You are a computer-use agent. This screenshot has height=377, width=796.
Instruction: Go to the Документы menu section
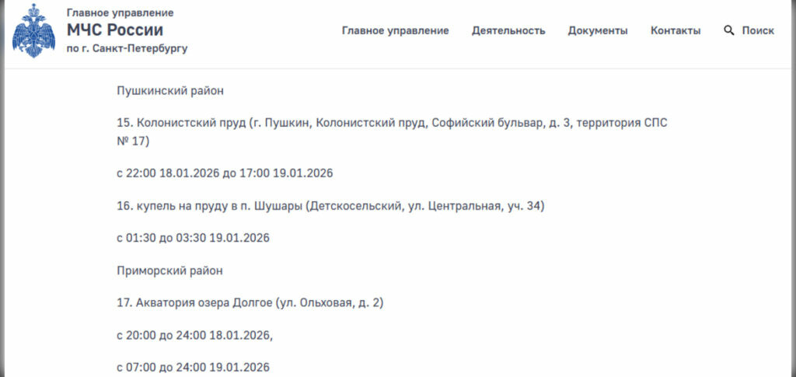[598, 31]
